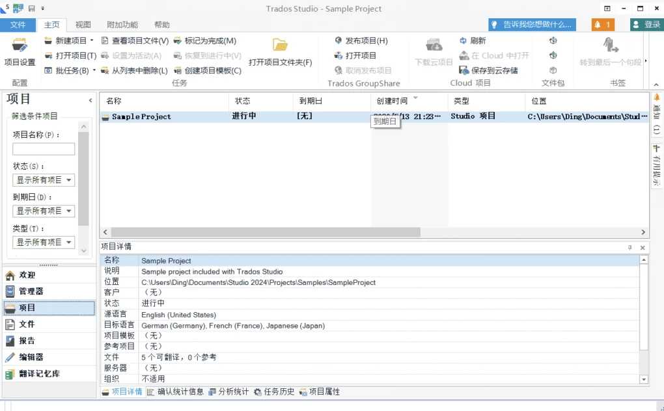
Task: Click 创建项目模板 (Create project template)
Action: click(x=208, y=70)
